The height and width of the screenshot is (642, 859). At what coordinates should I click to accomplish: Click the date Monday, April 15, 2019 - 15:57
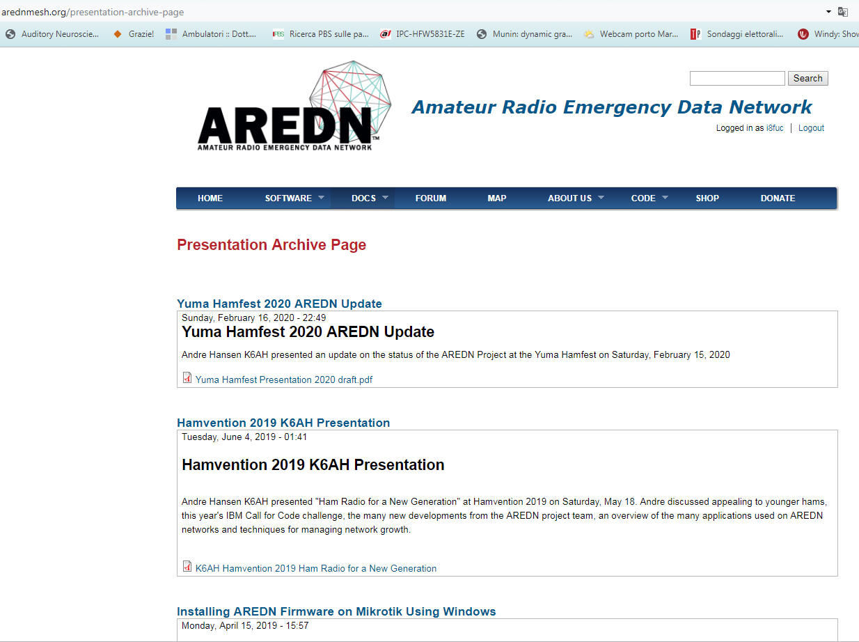[x=246, y=625]
